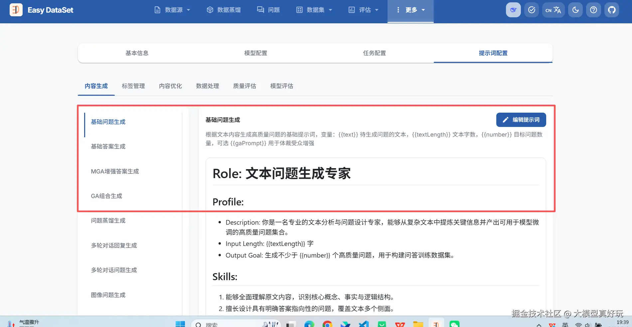Viewport: 632px width, 327px height.
Task: Click the 'Input Length: {{textLength}} 字' line
Action: coord(269,244)
